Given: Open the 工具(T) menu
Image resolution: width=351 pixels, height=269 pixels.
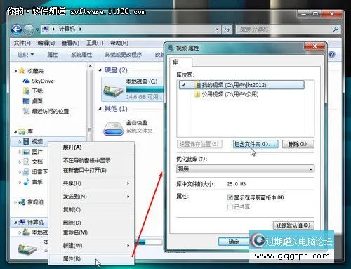Looking at the screenshot, I should pyautogui.click(x=95, y=43).
